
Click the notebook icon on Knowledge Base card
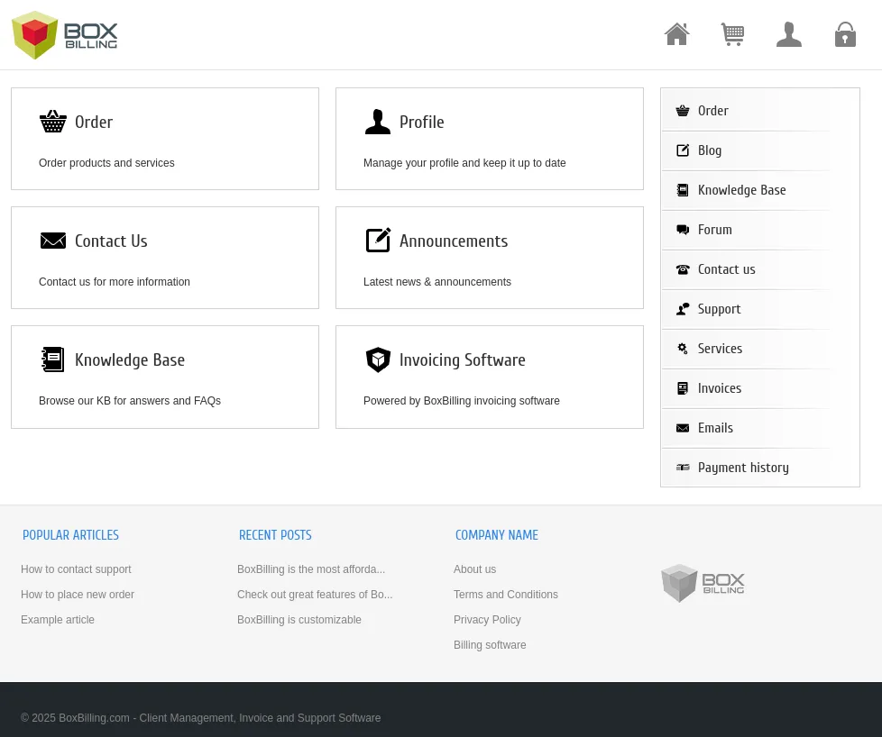[x=53, y=359]
